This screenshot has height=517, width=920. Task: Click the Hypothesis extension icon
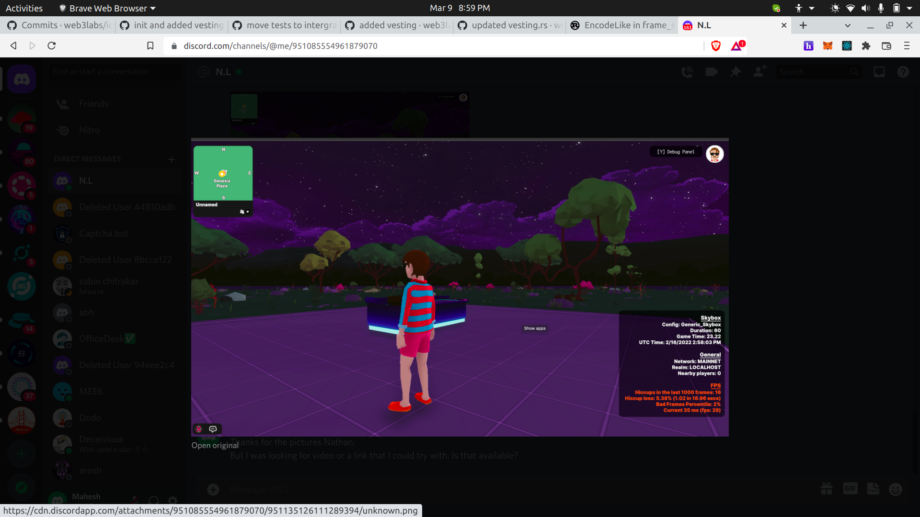tap(808, 46)
